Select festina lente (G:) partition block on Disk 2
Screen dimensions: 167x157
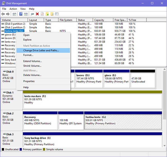tap(123, 121)
